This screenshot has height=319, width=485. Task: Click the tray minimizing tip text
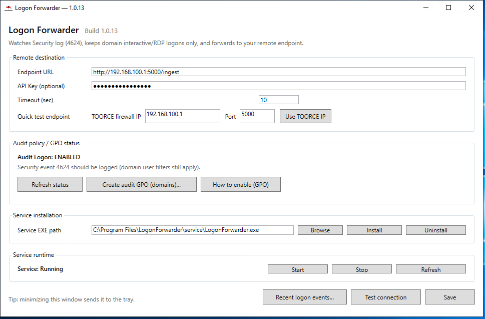point(72,299)
